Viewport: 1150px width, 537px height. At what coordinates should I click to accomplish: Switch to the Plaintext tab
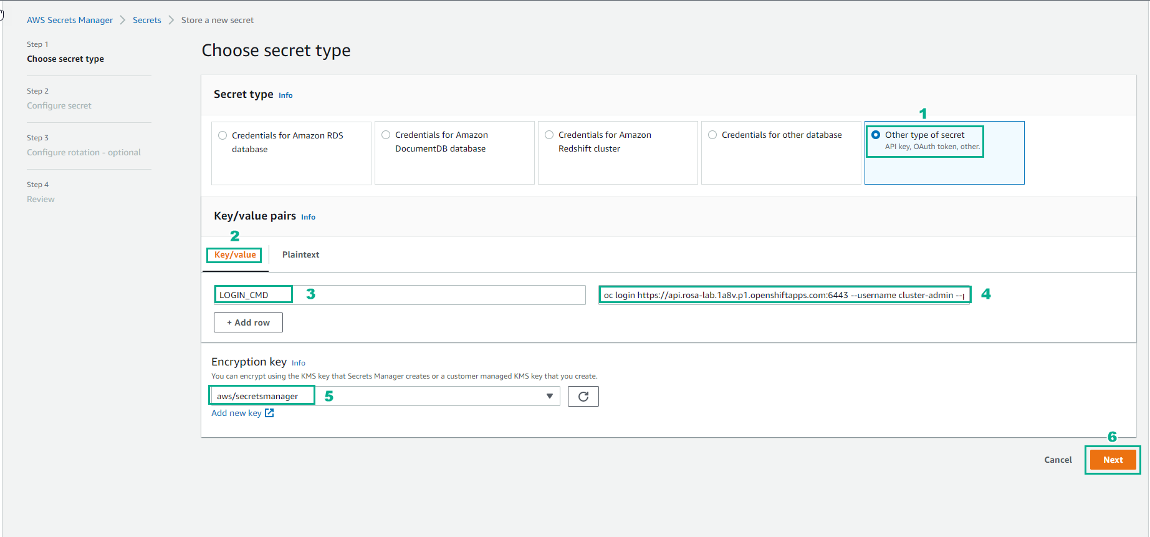[x=300, y=254]
